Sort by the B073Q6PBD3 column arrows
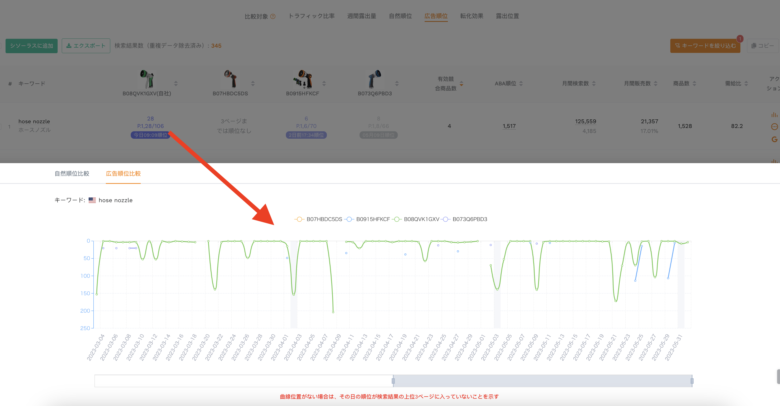Viewport: 780px width, 406px height. [x=397, y=84]
